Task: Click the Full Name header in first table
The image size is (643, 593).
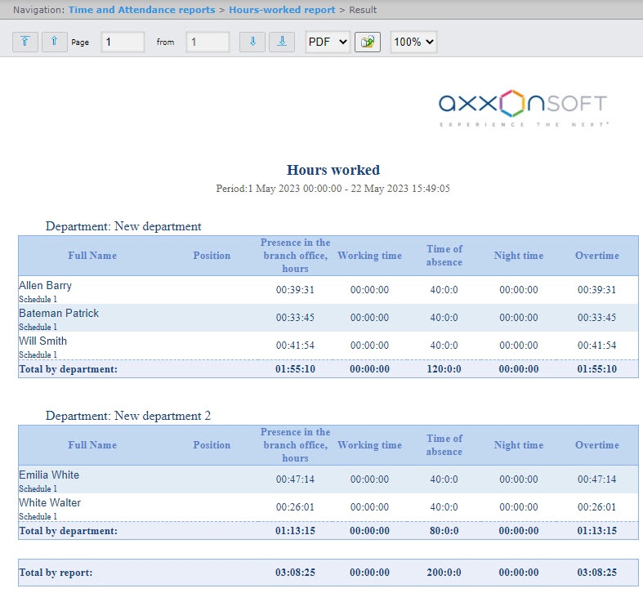Action: coord(92,256)
